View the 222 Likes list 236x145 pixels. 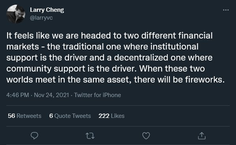(x=112, y=116)
